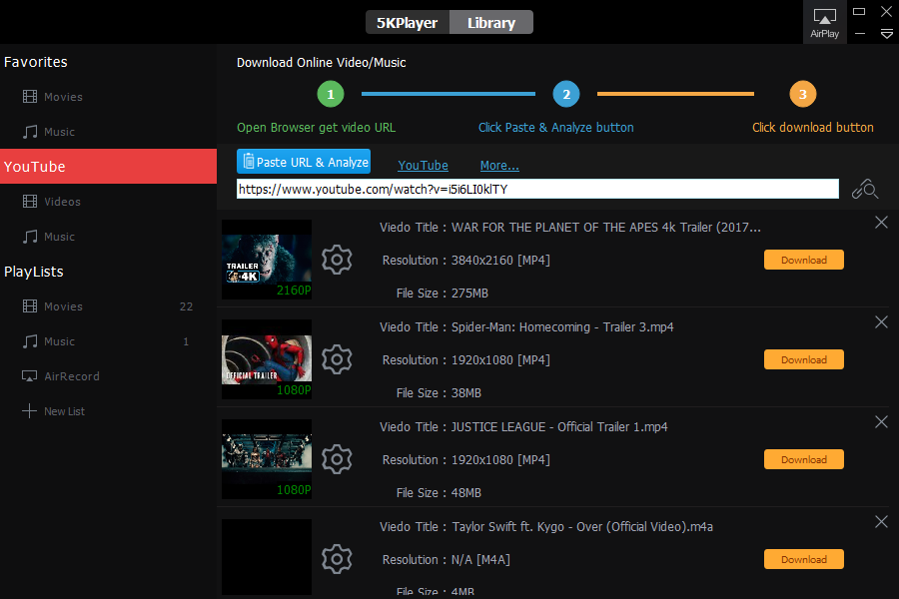
Task: Open settings gear for Taylor Swift track
Action: tap(338, 559)
